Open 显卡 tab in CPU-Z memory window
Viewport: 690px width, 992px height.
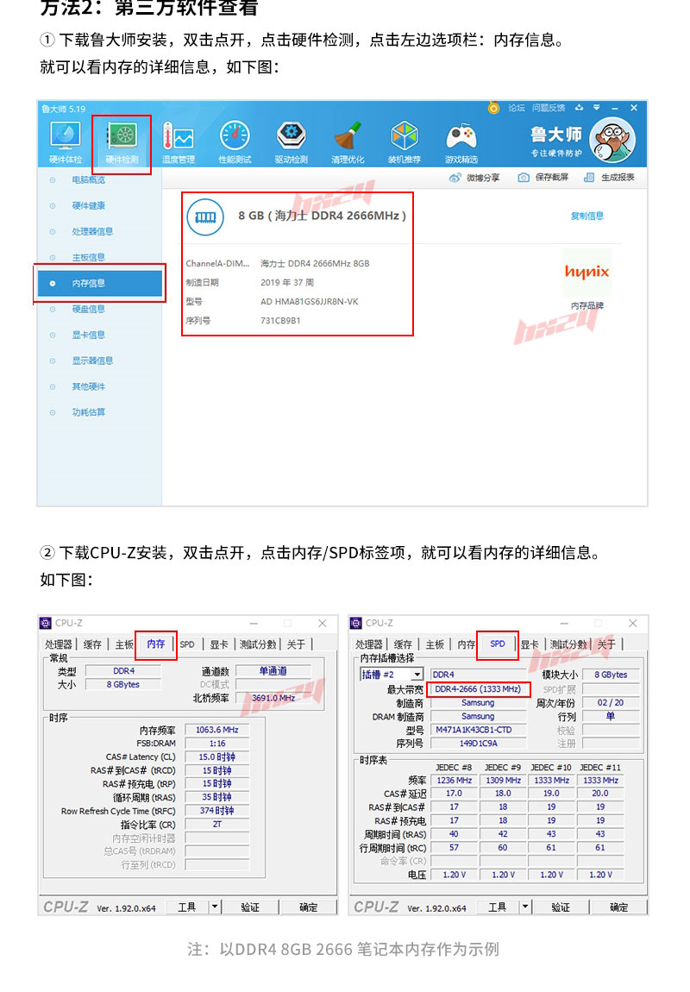coord(219,644)
